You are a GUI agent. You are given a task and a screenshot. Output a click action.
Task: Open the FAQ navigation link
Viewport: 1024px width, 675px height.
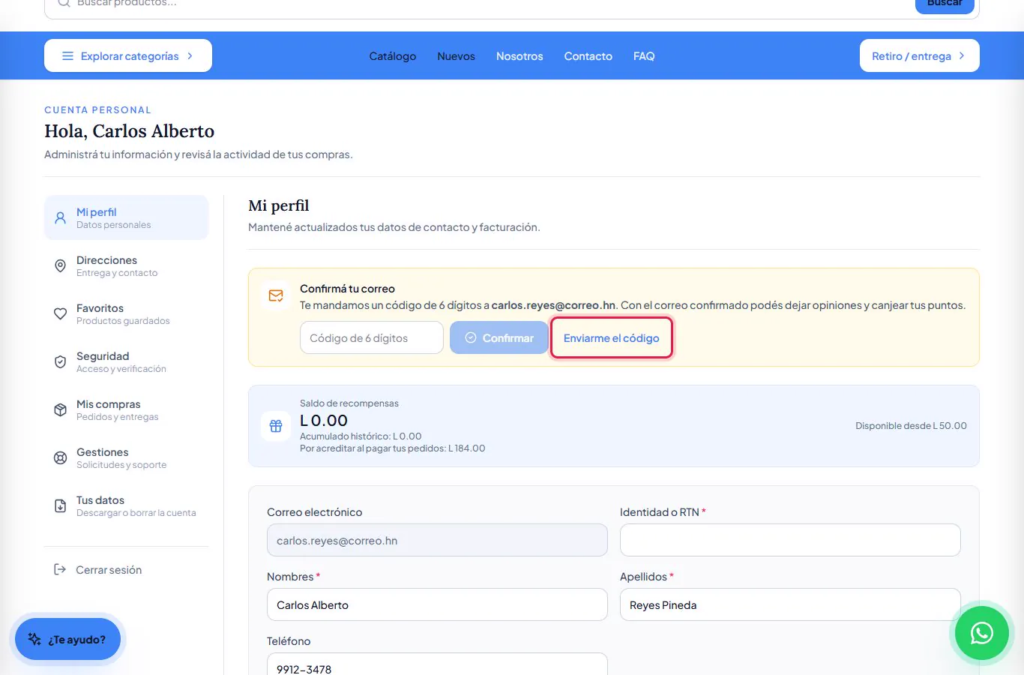coord(644,56)
